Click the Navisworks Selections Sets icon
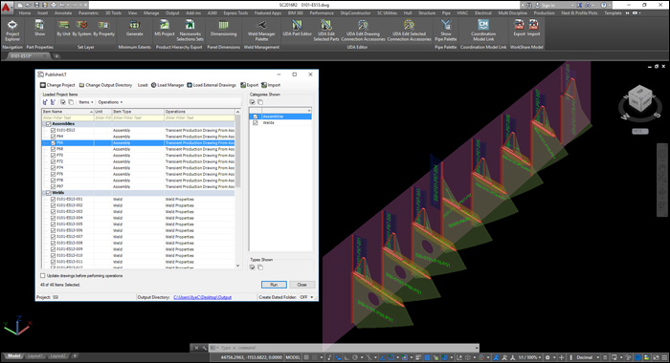Image resolution: width=670 pixels, height=363 pixels. [190, 30]
